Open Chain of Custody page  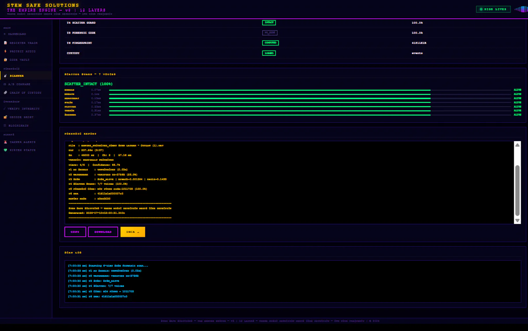(x=25, y=93)
